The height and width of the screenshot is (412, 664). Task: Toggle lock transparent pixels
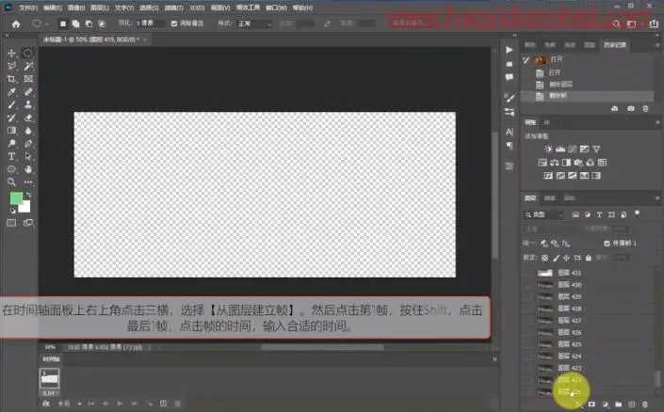(545, 258)
